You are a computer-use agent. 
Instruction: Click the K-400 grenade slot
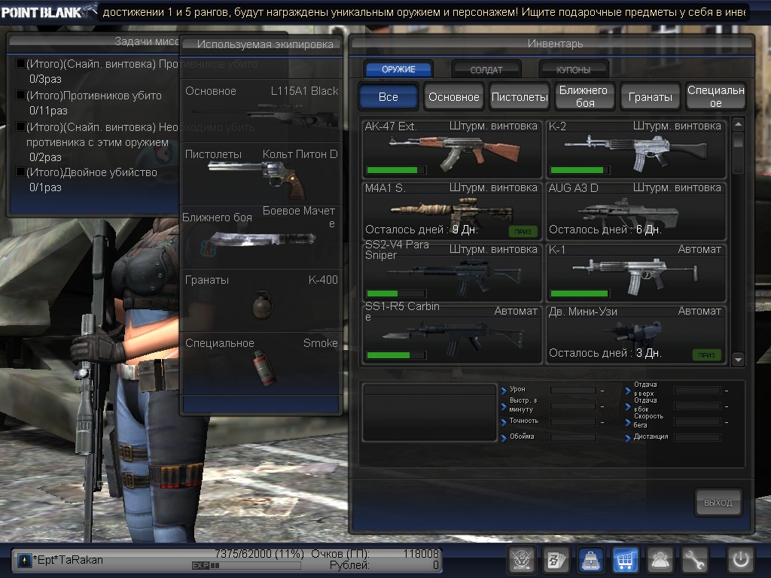261,300
